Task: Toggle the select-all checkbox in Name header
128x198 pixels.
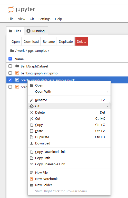Action: coord(10,59)
